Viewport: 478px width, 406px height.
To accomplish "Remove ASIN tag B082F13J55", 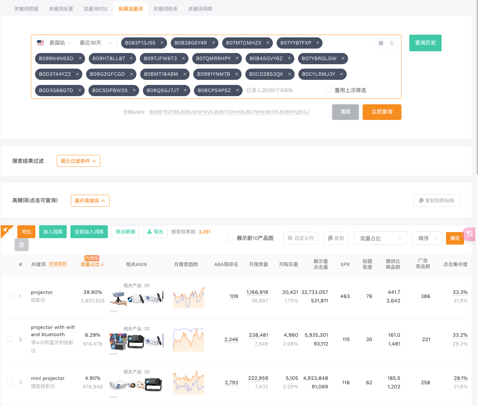I will (x=162, y=43).
